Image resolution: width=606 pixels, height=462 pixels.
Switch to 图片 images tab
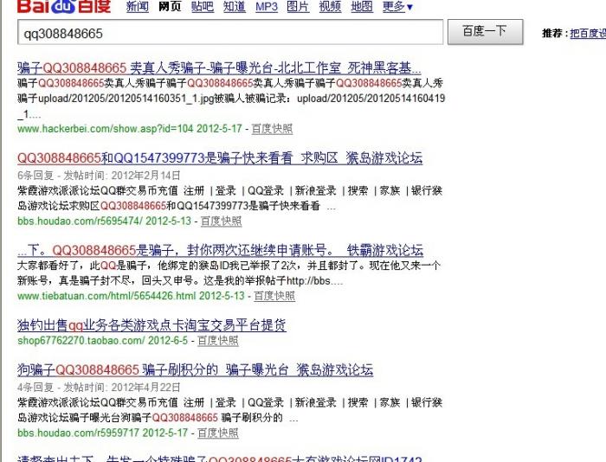click(x=298, y=7)
